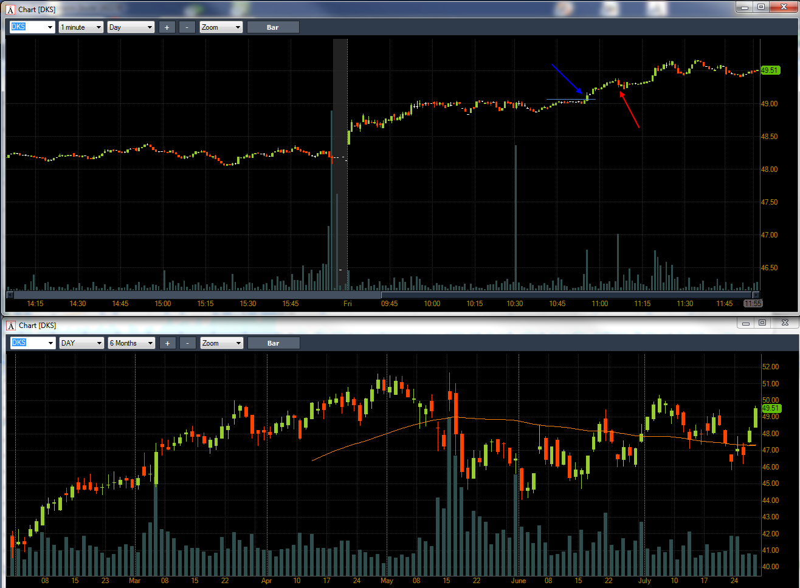This screenshot has width=800, height=588.
Task: Click the Bar button in bottom chart
Action: pyautogui.click(x=274, y=343)
